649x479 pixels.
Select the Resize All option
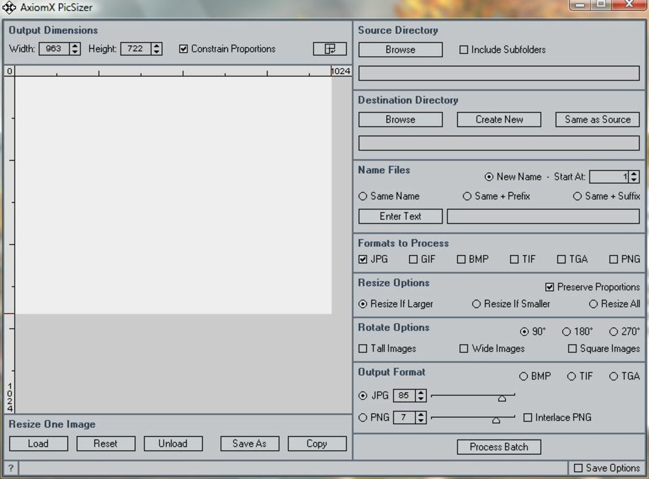click(593, 304)
